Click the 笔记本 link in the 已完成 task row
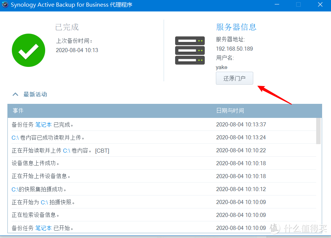This screenshot has width=331, height=238. tap(43, 125)
